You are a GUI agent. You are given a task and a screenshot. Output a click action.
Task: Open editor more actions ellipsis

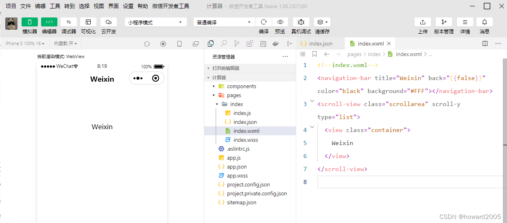click(498, 43)
